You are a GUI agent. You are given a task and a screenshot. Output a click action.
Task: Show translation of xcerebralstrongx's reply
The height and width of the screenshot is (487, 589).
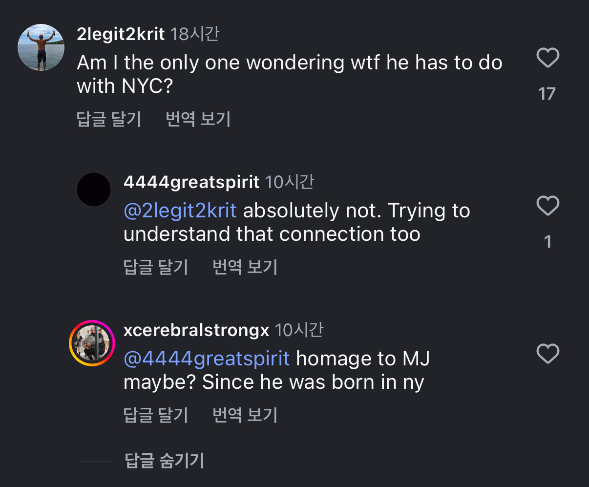pos(245,415)
